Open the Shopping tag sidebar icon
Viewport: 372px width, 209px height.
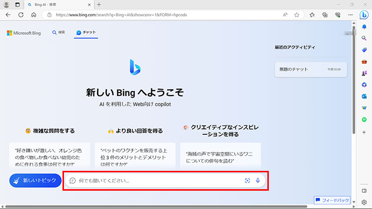click(364, 50)
